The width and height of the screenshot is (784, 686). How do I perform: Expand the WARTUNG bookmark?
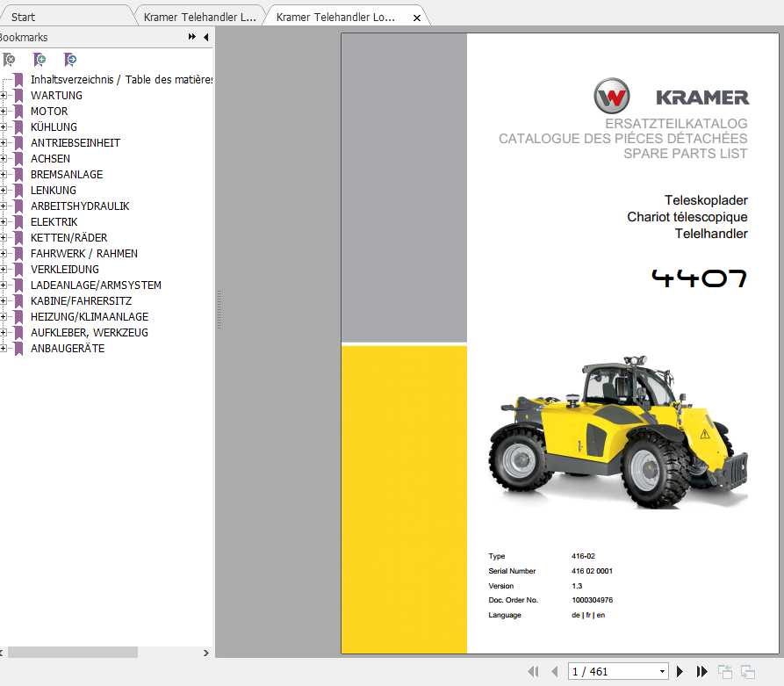(x=3, y=95)
